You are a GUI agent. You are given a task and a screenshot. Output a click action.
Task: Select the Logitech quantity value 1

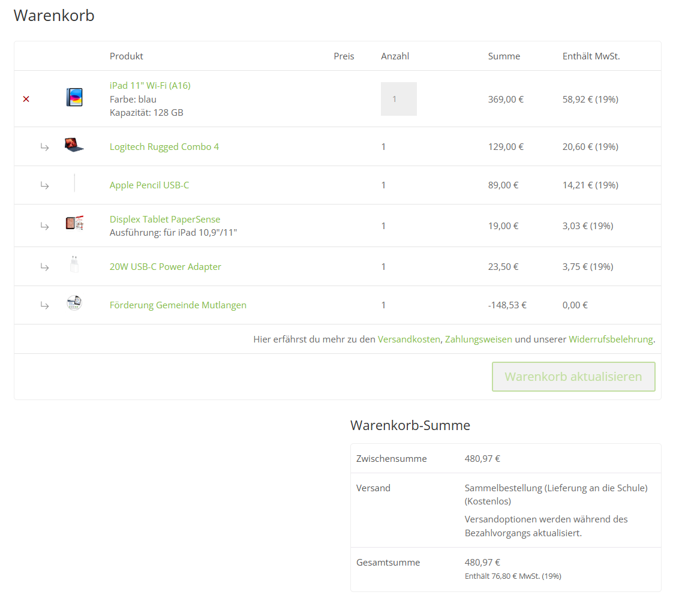tap(383, 146)
